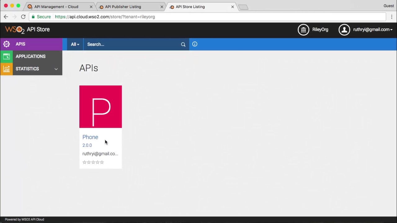This screenshot has height=223, width=397.
Task: Open the Chrome three-dot menu
Action: pyautogui.click(x=392, y=17)
